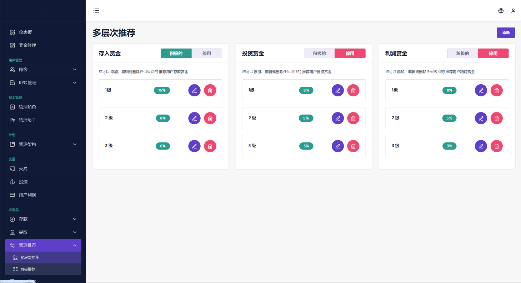Edit 存入赏金 1级 level with pencil icon
The height and width of the screenshot is (283, 521).
194,90
